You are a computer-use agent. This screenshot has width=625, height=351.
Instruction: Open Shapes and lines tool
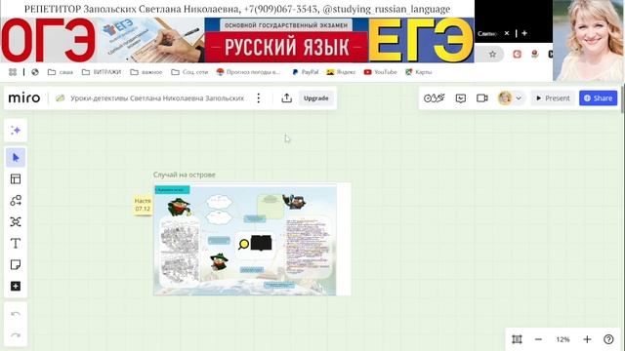click(16, 201)
